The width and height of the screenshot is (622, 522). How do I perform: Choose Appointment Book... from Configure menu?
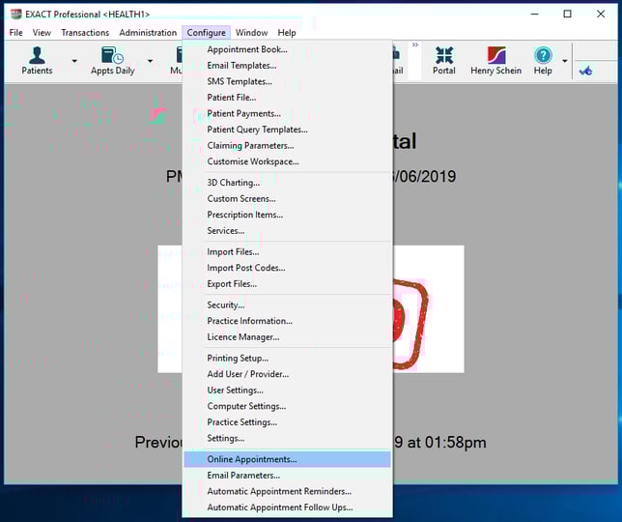click(287, 49)
